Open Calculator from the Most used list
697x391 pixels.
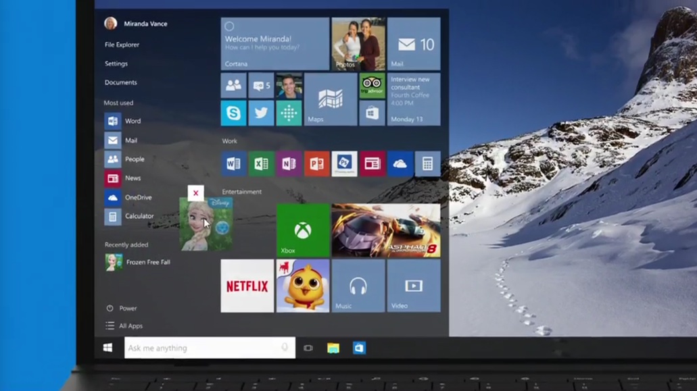coord(129,216)
